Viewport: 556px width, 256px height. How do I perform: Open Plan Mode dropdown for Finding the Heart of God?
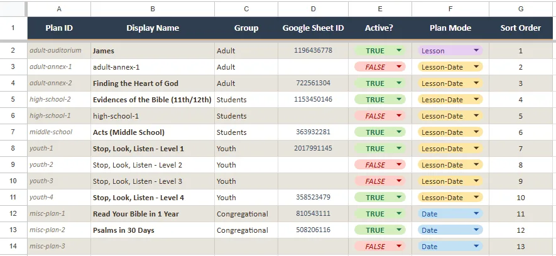(450, 83)
